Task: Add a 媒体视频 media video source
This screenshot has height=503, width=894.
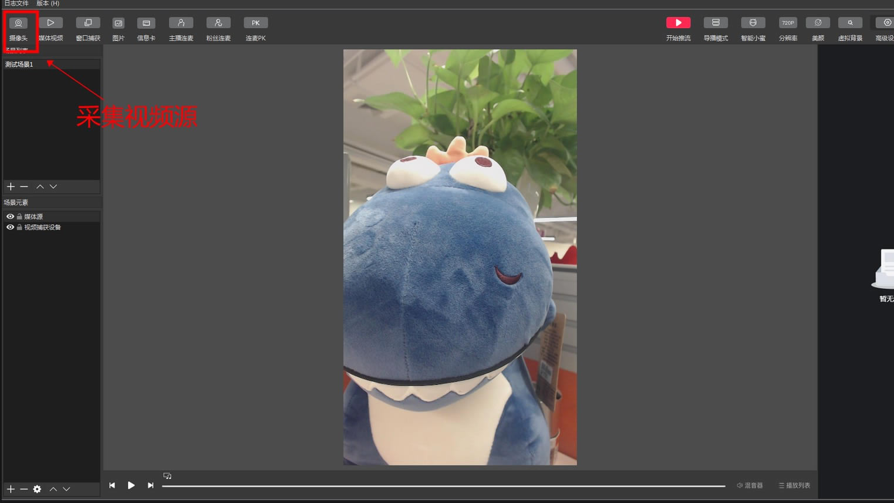Action: (x=50, y=23)
